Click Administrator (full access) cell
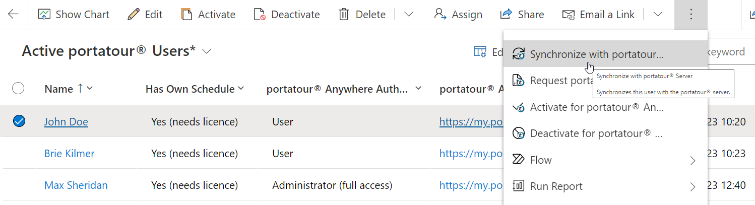 point(332,185)
